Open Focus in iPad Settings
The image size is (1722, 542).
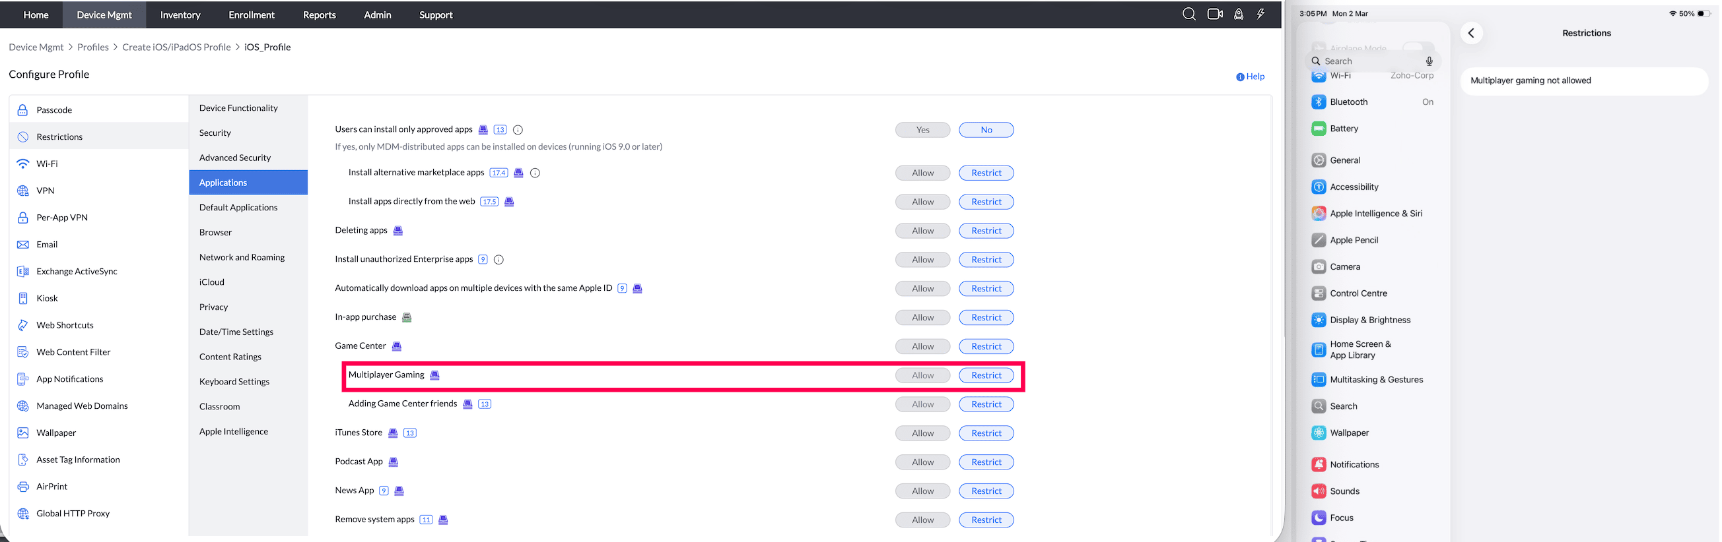[1373, 518]
